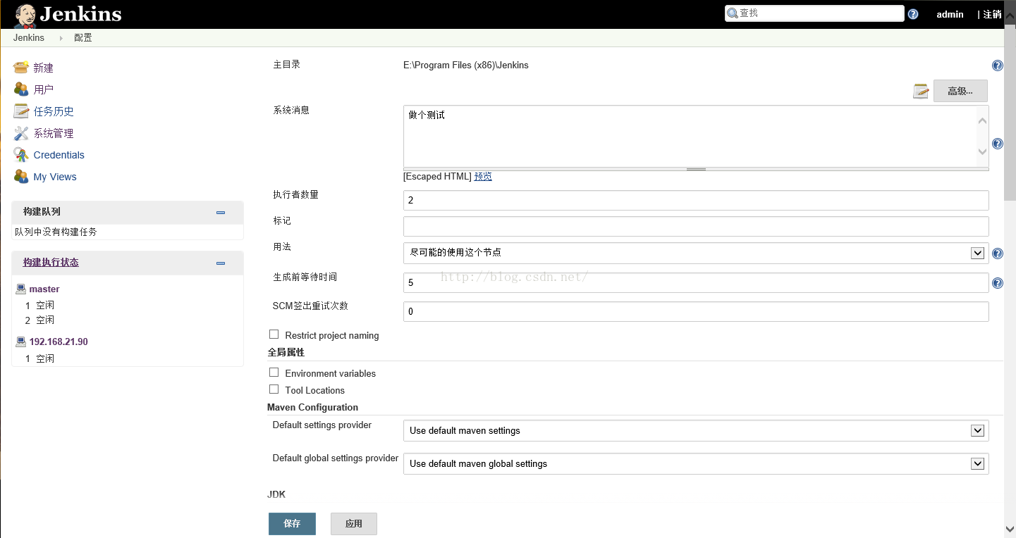This screenshot has height=538, width=1016.
Task: Open 任务历史 build history
Action: point(54,111)
